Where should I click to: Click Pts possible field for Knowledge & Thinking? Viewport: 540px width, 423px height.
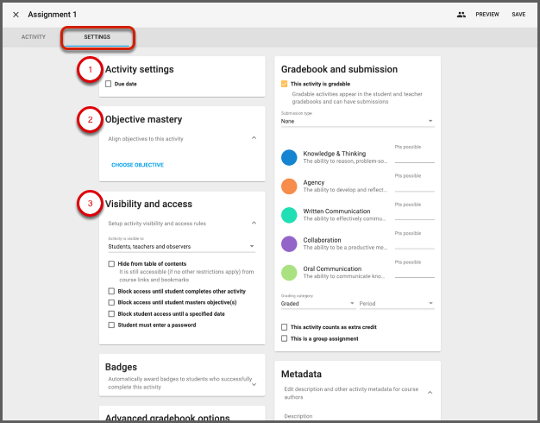414,157
